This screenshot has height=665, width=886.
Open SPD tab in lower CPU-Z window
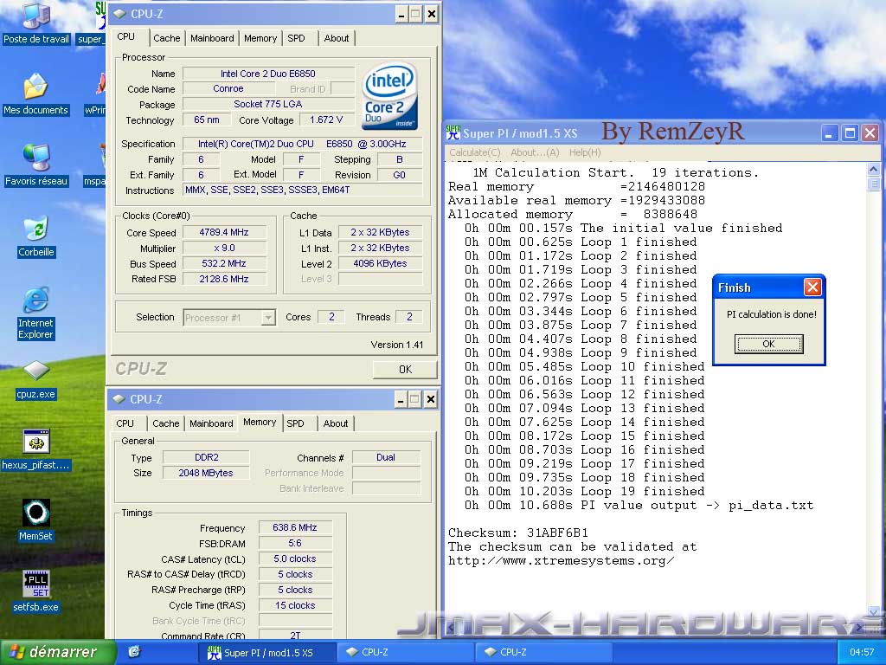(x=295, y=423)
